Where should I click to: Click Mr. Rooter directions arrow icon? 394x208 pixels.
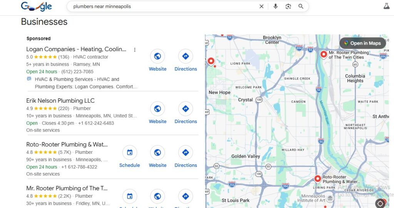(x=186, y=196)
